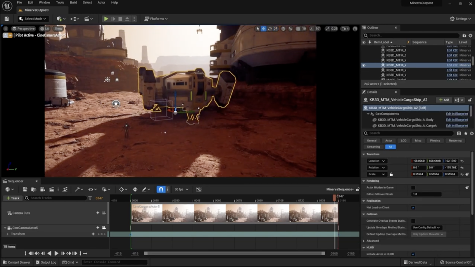Image resolution: width=475 pixels, height=267 pixels.
Task: Open the viewport layout grid icon at the toolbar end
Action: [355, 29]
